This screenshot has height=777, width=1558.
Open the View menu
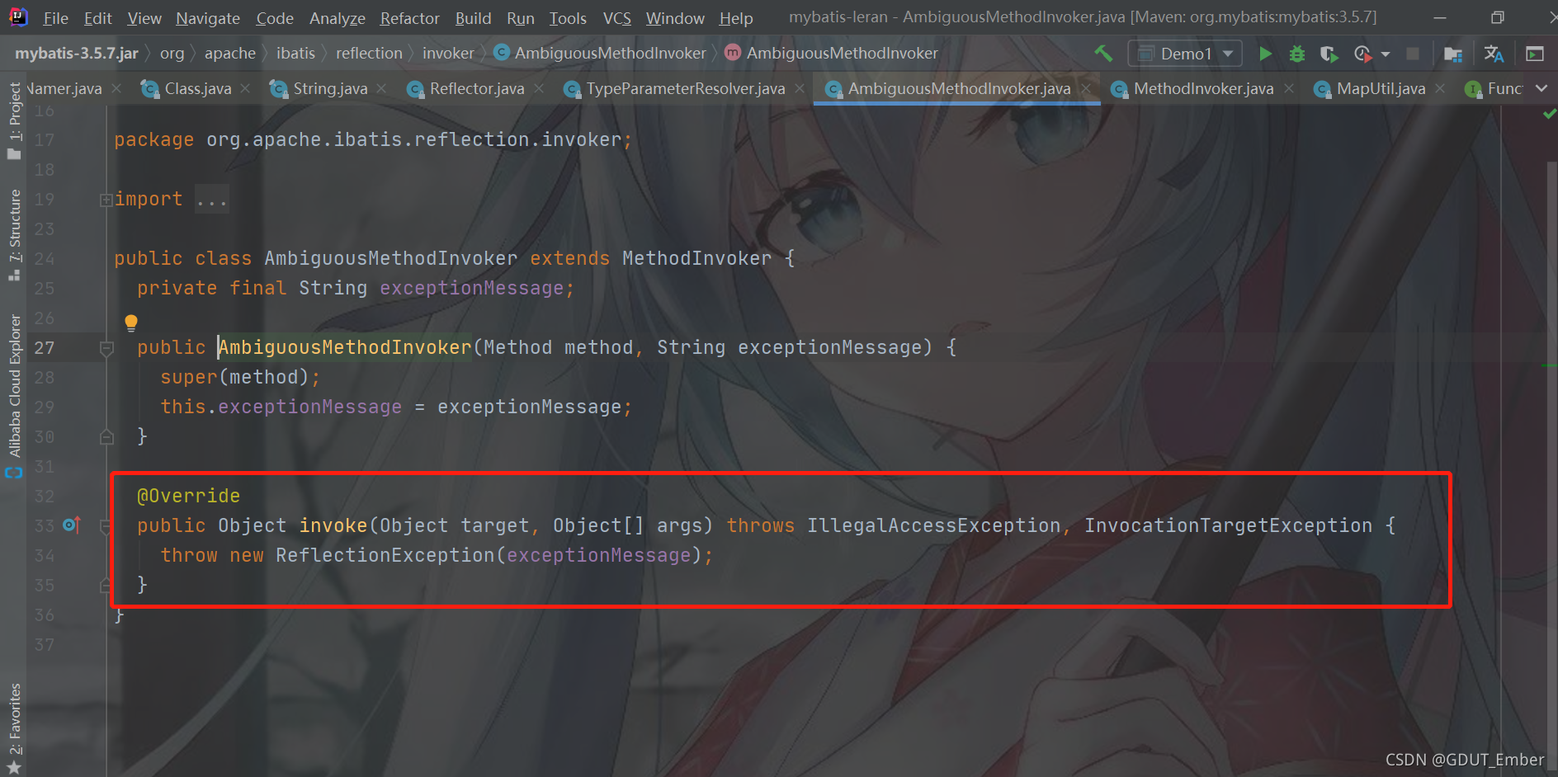[x=144, y=18]
